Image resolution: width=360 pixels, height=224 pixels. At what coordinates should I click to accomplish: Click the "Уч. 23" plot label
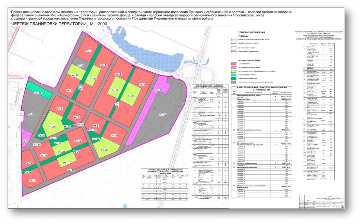[131, 96]
